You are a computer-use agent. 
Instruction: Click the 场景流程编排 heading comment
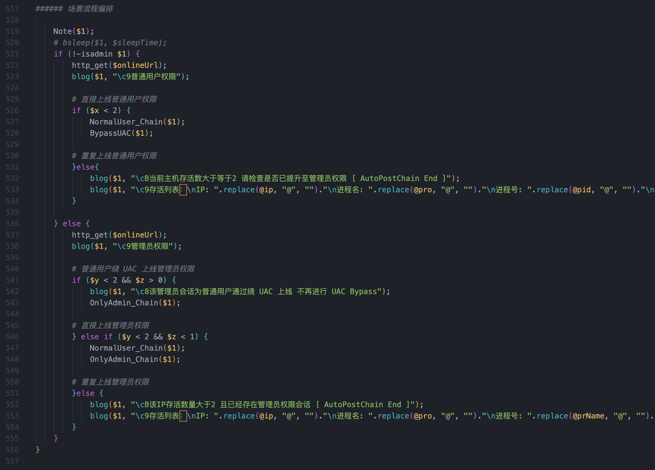pyautogui.click(x=90, y=9)
